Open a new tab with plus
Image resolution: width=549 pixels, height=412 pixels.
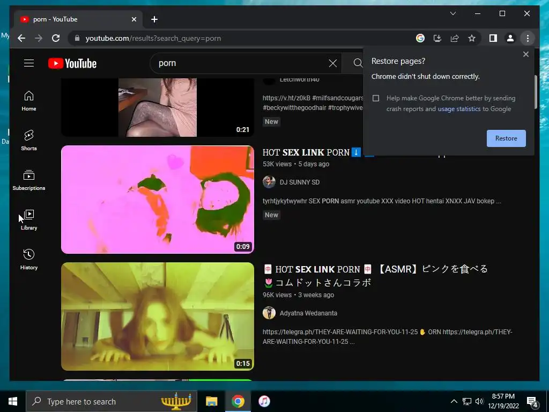154,19
